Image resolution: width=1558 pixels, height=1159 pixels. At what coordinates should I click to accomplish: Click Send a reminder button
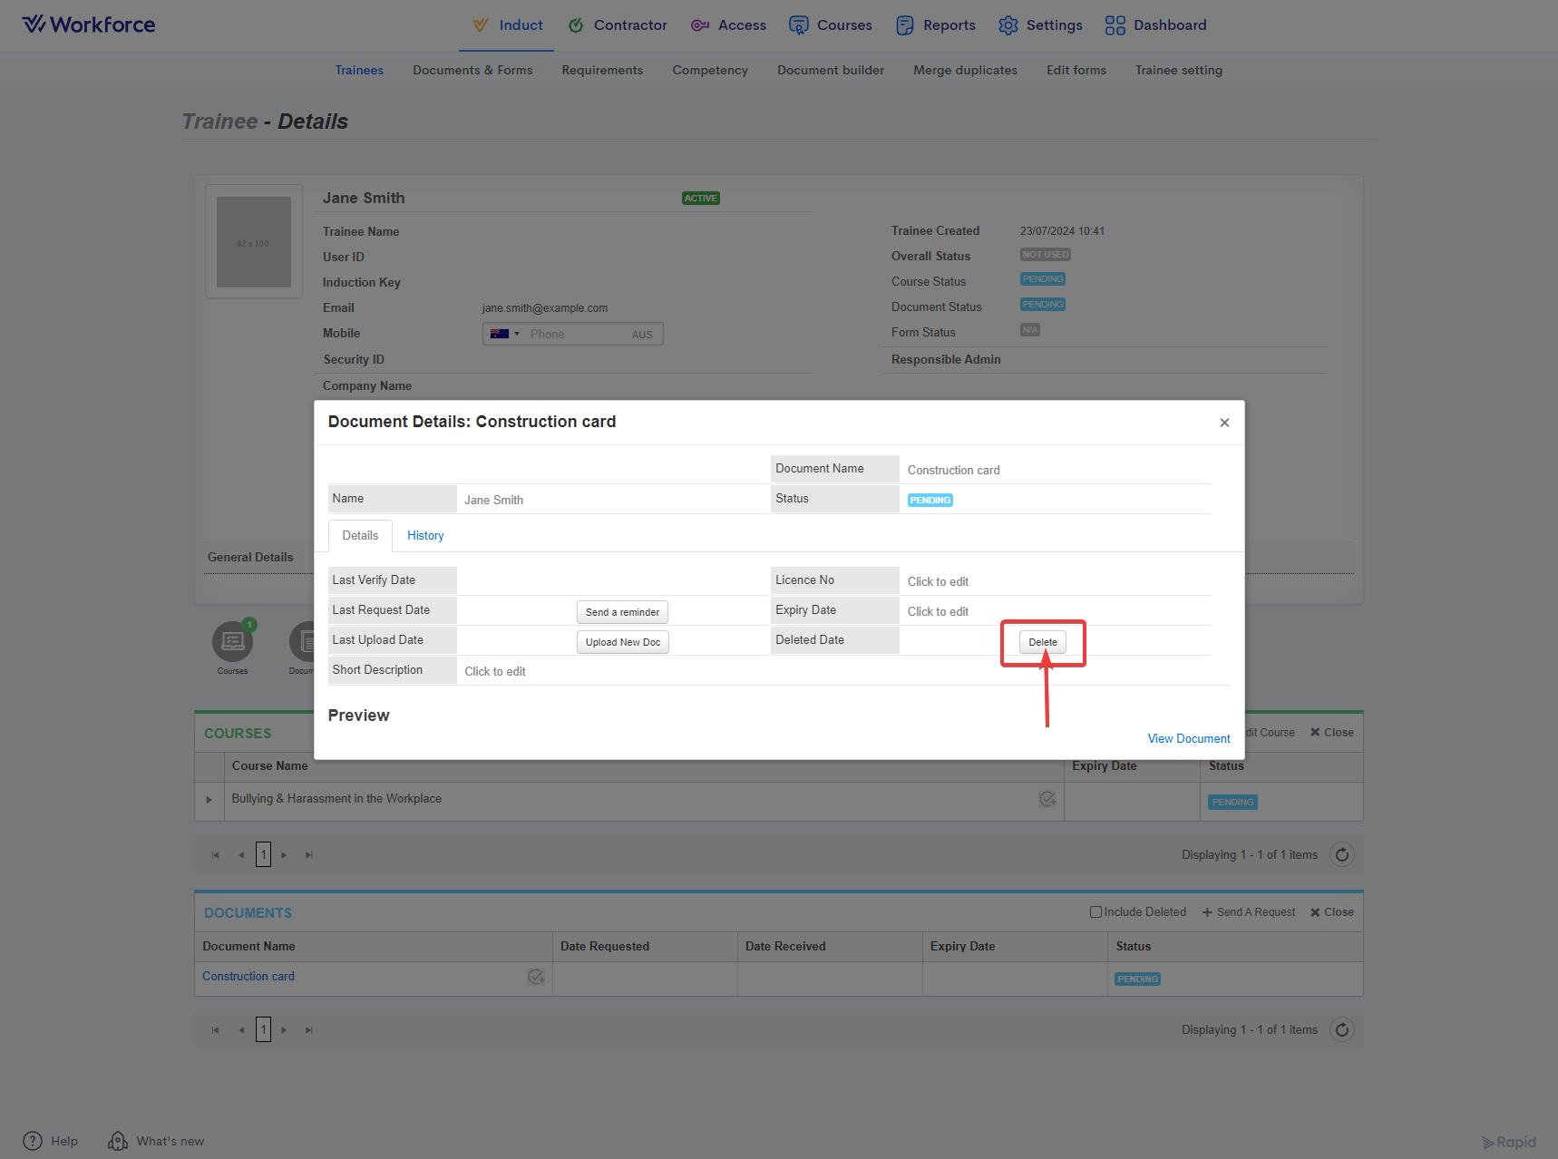622,612
